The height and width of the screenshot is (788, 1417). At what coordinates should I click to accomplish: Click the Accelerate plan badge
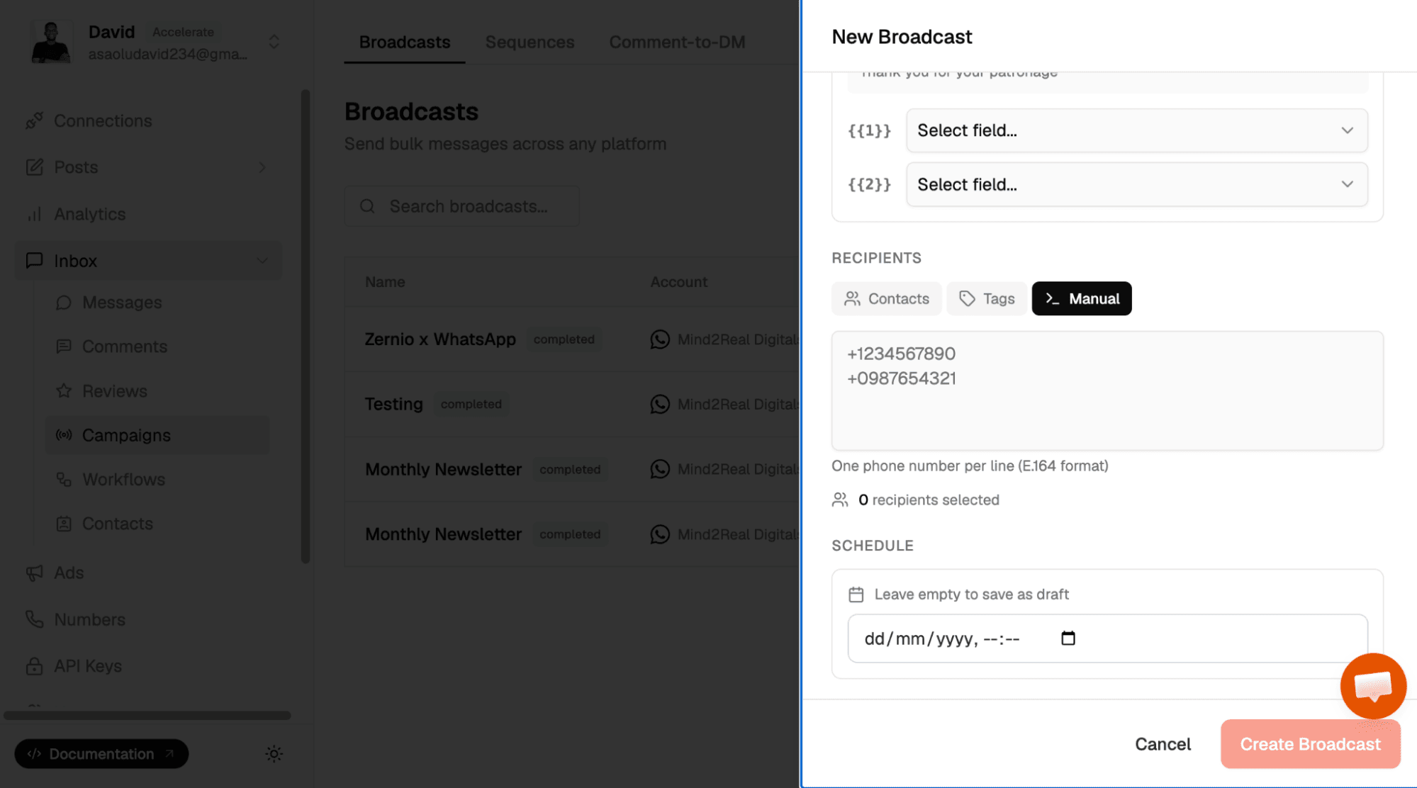point(183,32)
